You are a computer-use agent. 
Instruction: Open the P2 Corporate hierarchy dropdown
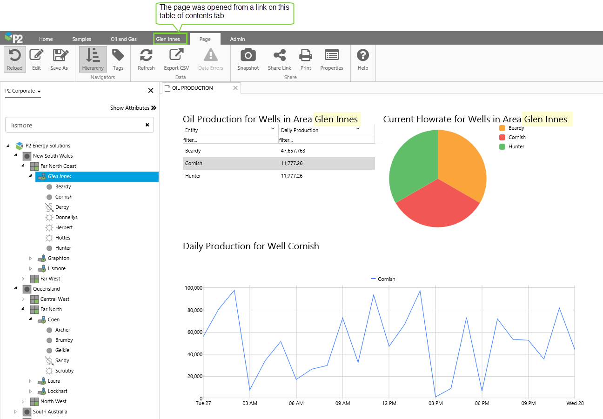coord(23,91)
